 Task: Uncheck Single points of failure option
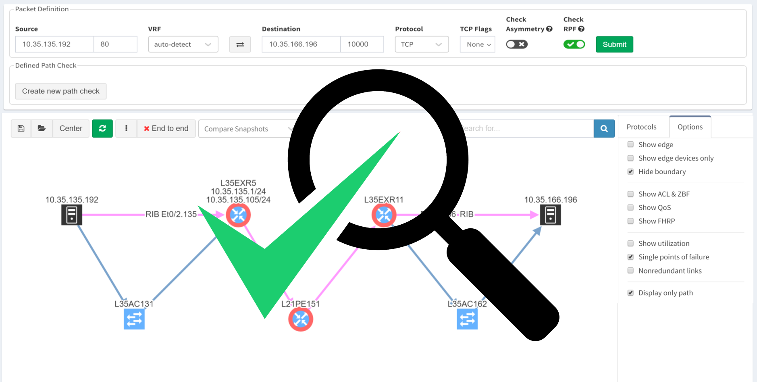630,257
